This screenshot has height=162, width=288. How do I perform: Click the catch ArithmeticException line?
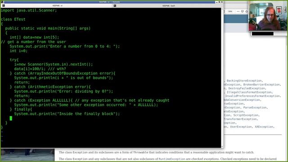tap(50, 87)
